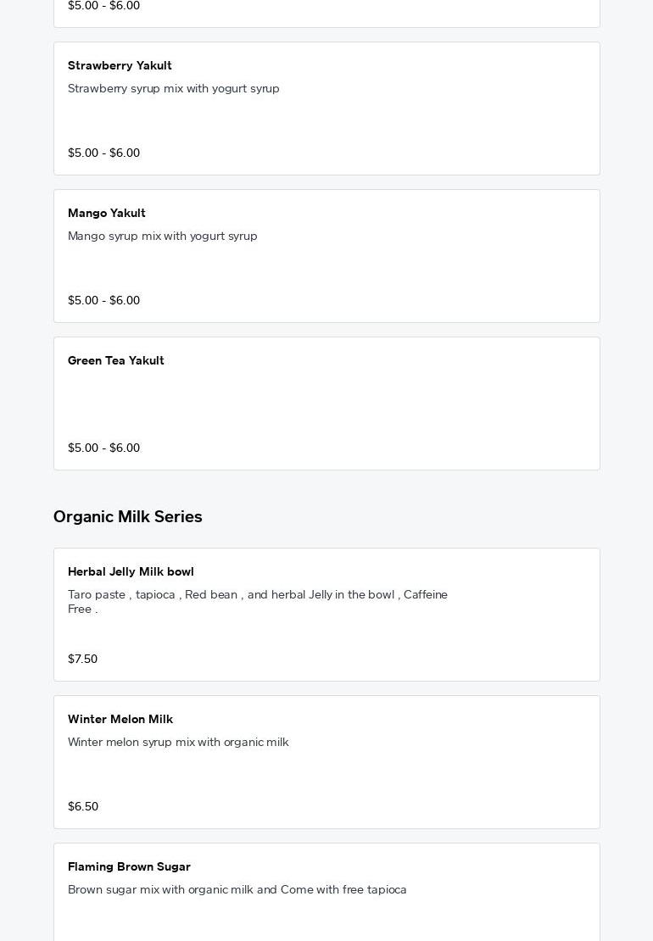
Task: Click the Organic Milk Series heading
Action: coord(128,516)
